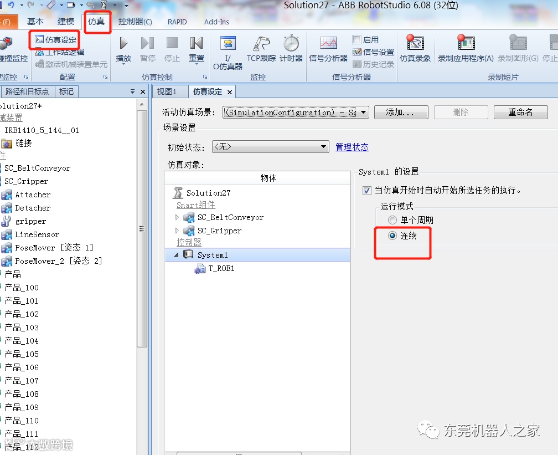Screen dimensions: 558x455
Task: Select 产品_105 in the tree
Action: (x=22, y=354)
